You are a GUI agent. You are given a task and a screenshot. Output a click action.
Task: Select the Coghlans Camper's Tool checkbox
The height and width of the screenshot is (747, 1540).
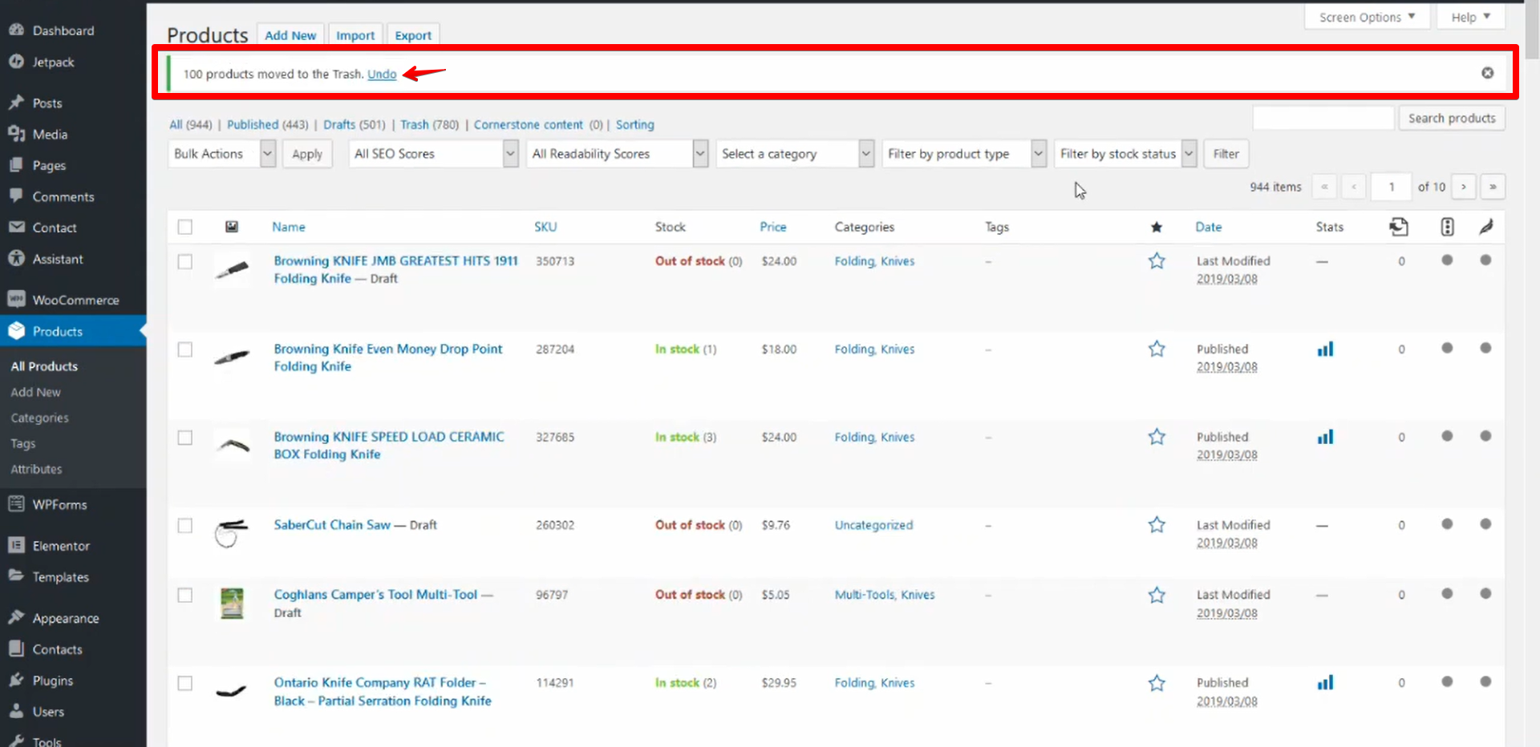coord(185,596)
